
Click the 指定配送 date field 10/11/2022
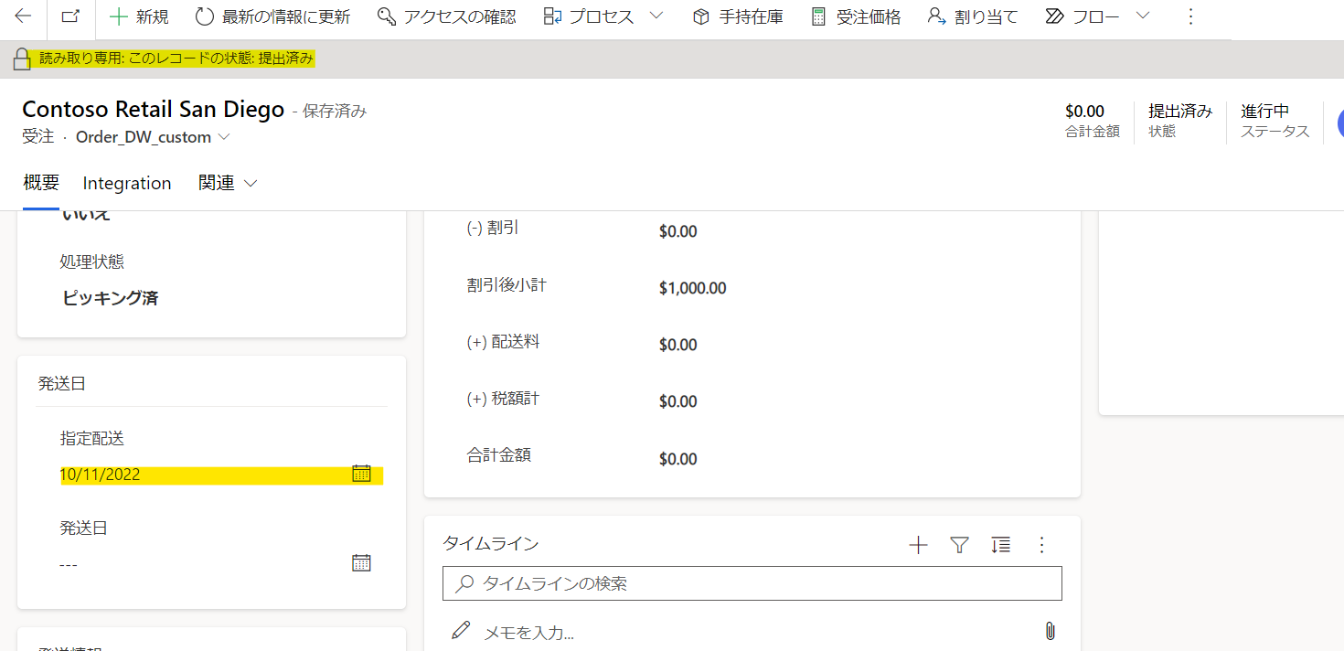[x=221, y=475]
